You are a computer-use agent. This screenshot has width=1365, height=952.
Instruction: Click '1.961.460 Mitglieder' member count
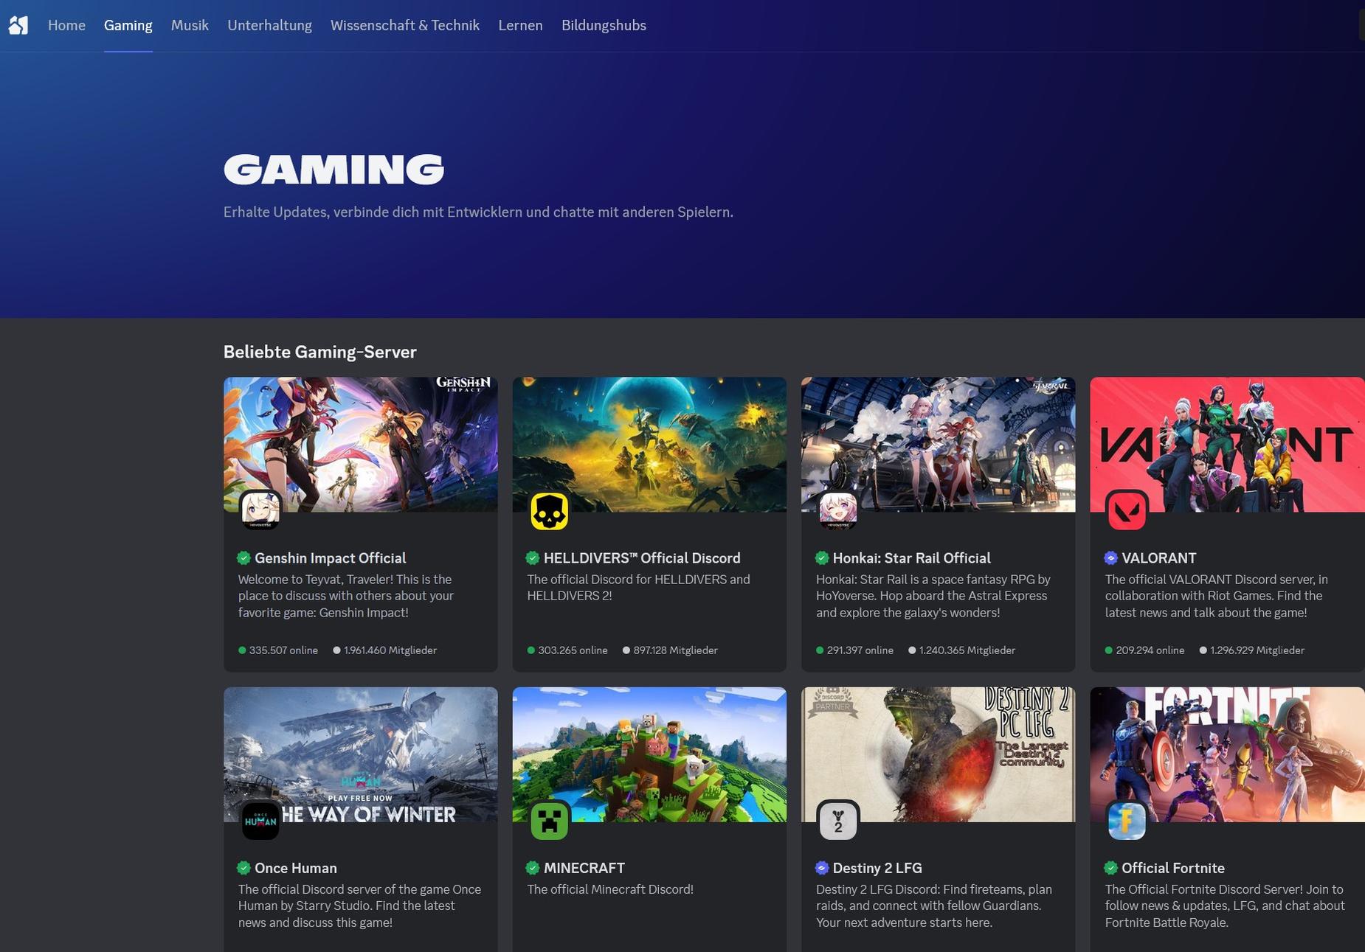click(x=385, y=650)
